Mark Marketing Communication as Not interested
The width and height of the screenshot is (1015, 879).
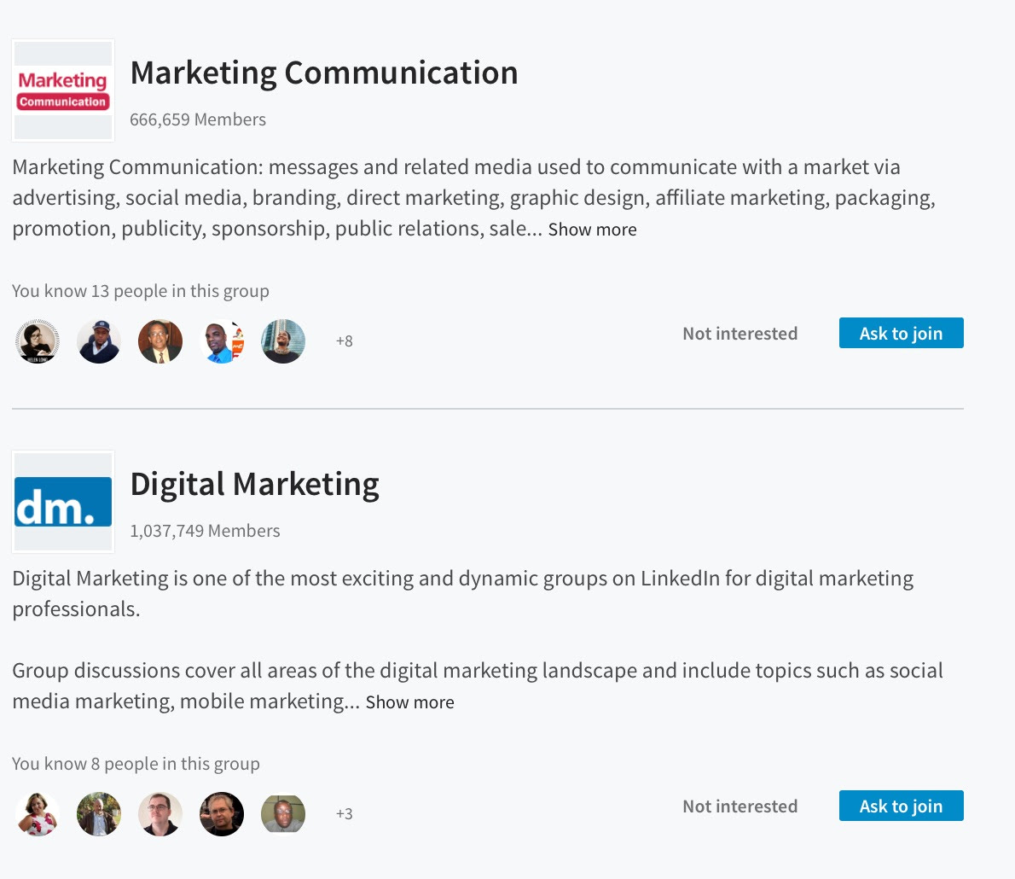click(739, 334)
